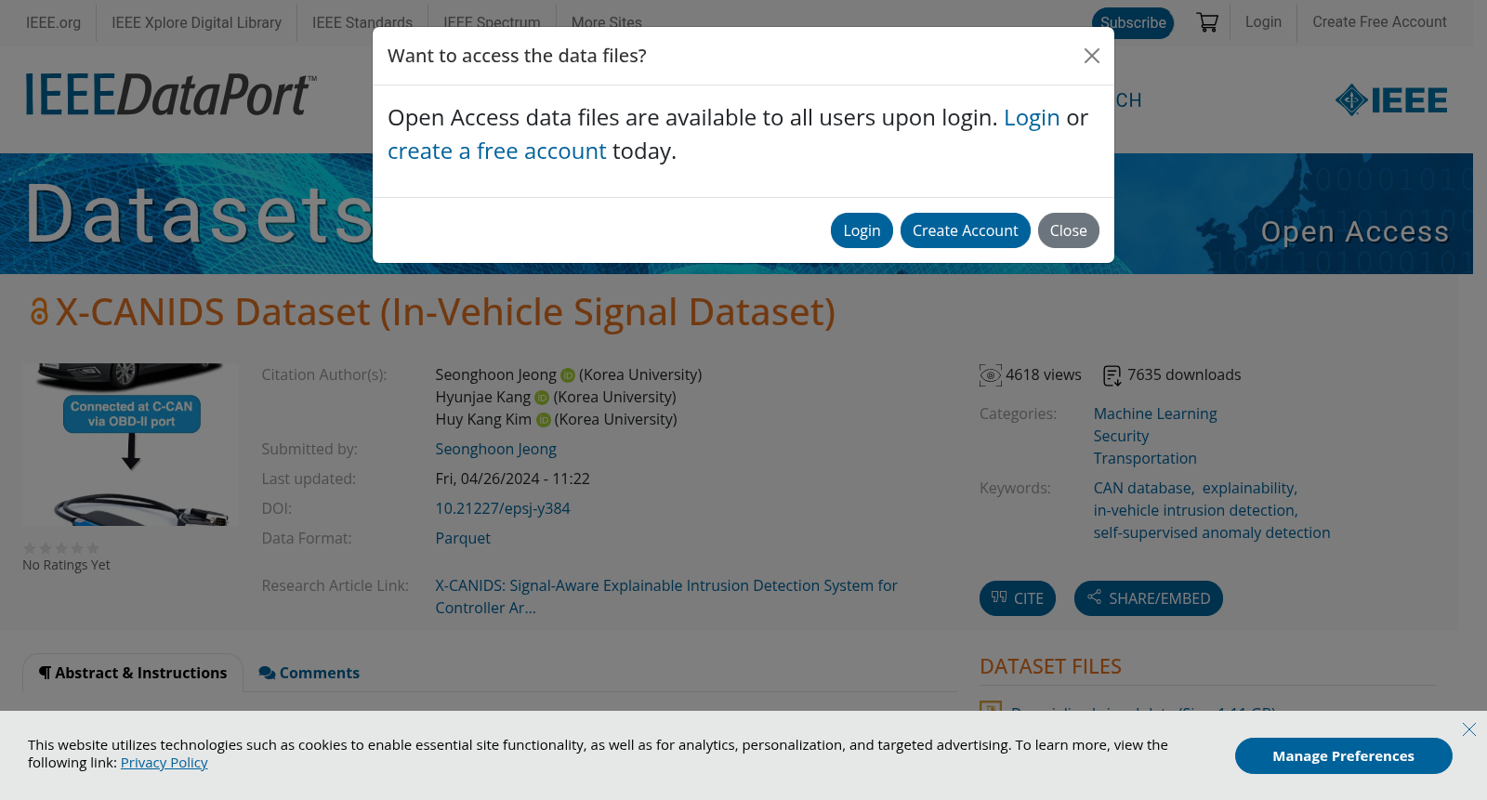Click the Parquet data format link
This screenshot has height=800, width=1487.
tap(463, 539)
